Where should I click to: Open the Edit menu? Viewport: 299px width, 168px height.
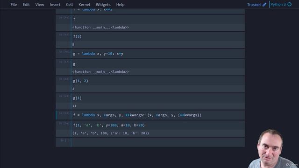[x=26, y=5]
